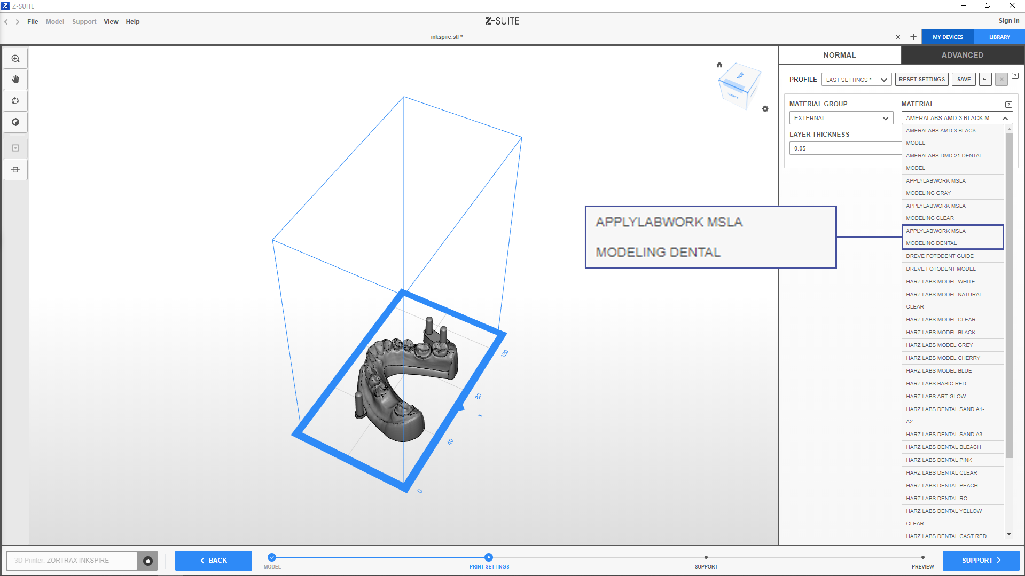
Task: Open the Profile dropdown showing Last Settings
Action: [x=856, y=80]
